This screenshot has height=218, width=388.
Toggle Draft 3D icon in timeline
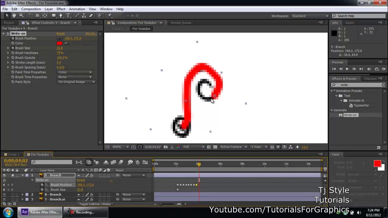tap(96, 162)
